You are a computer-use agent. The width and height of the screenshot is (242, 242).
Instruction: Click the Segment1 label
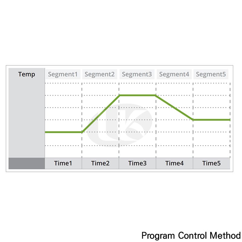(x=63, y=74)
